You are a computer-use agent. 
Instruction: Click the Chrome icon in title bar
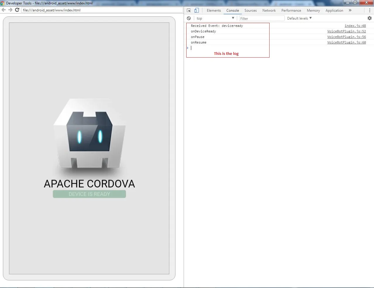click(2, 3)
